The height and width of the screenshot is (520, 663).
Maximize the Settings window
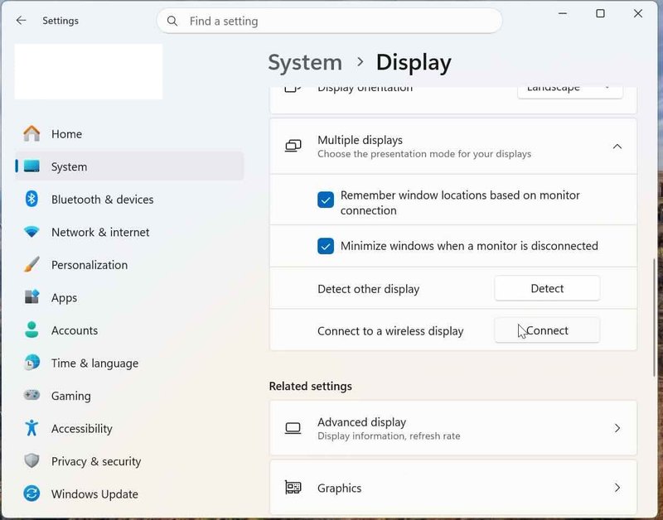pos(600,13)
